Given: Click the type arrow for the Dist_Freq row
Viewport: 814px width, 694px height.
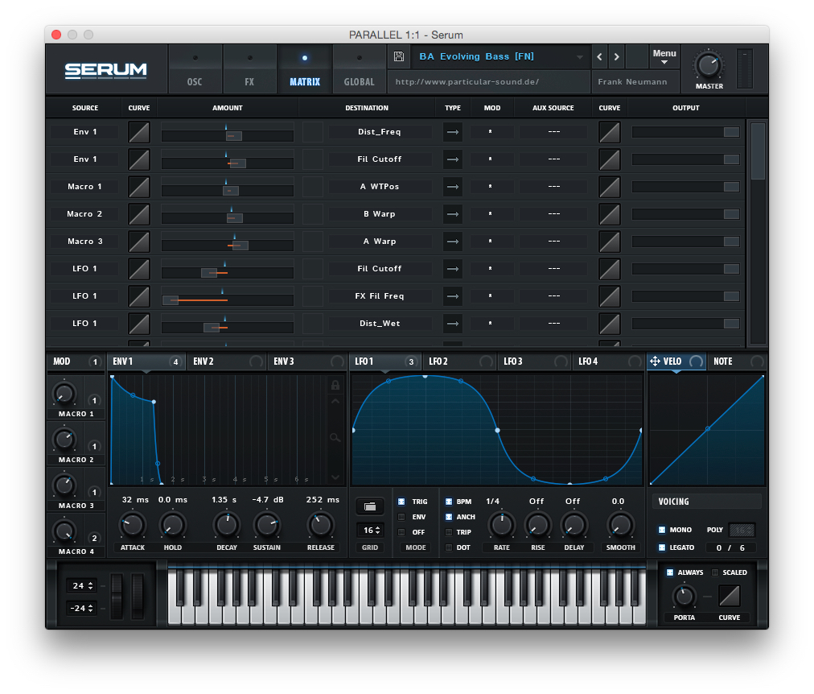Looking at the screenshot, I should [x=453, y=132].
